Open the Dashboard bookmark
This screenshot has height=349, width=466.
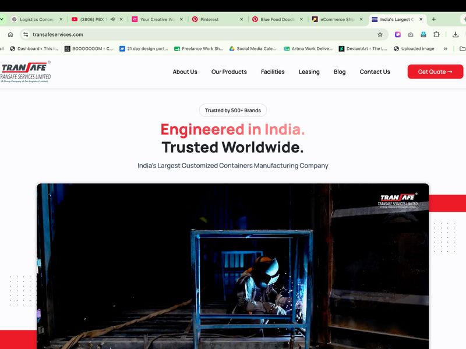[34, 49]
